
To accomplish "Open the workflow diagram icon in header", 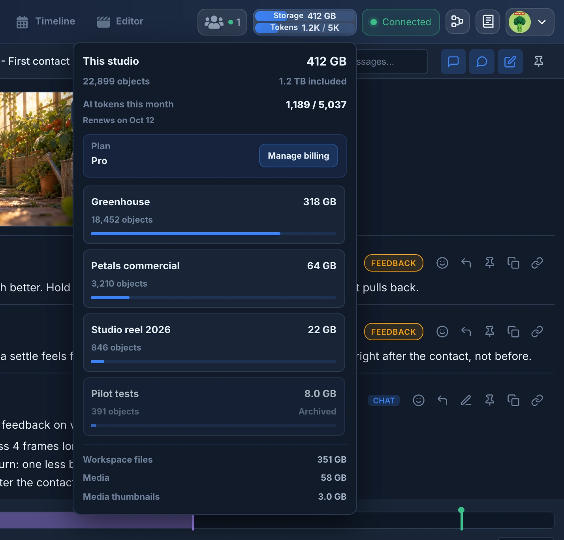I will [x=457, y=22].
